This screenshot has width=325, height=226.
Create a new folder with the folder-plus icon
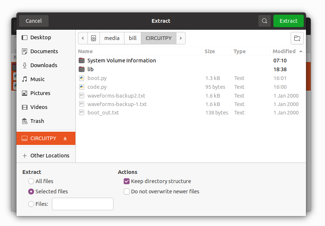click(x=297, y=38)
